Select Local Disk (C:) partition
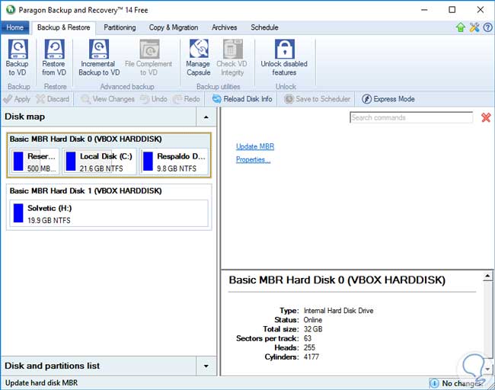The width and height of the screenshot is (495, 390). click(100, 162)
